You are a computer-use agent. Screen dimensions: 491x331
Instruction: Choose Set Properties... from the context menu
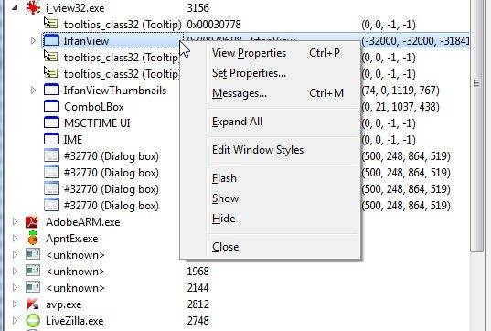[271, 73]
